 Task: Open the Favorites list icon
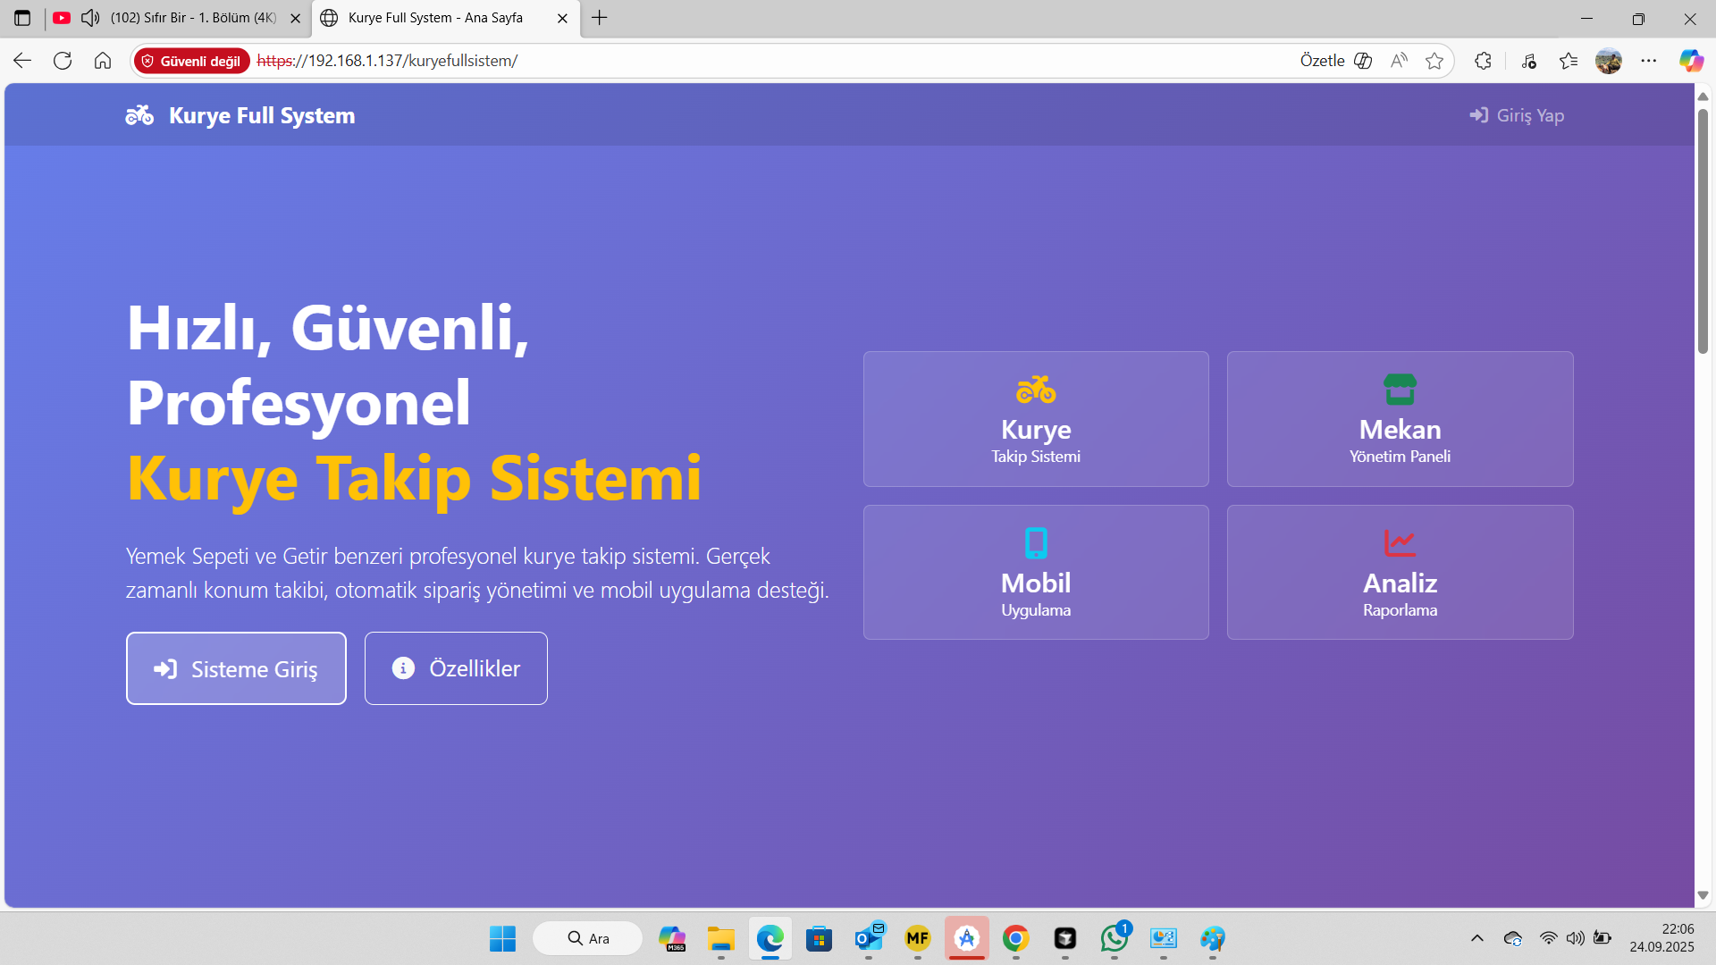tap(1569, 60)
